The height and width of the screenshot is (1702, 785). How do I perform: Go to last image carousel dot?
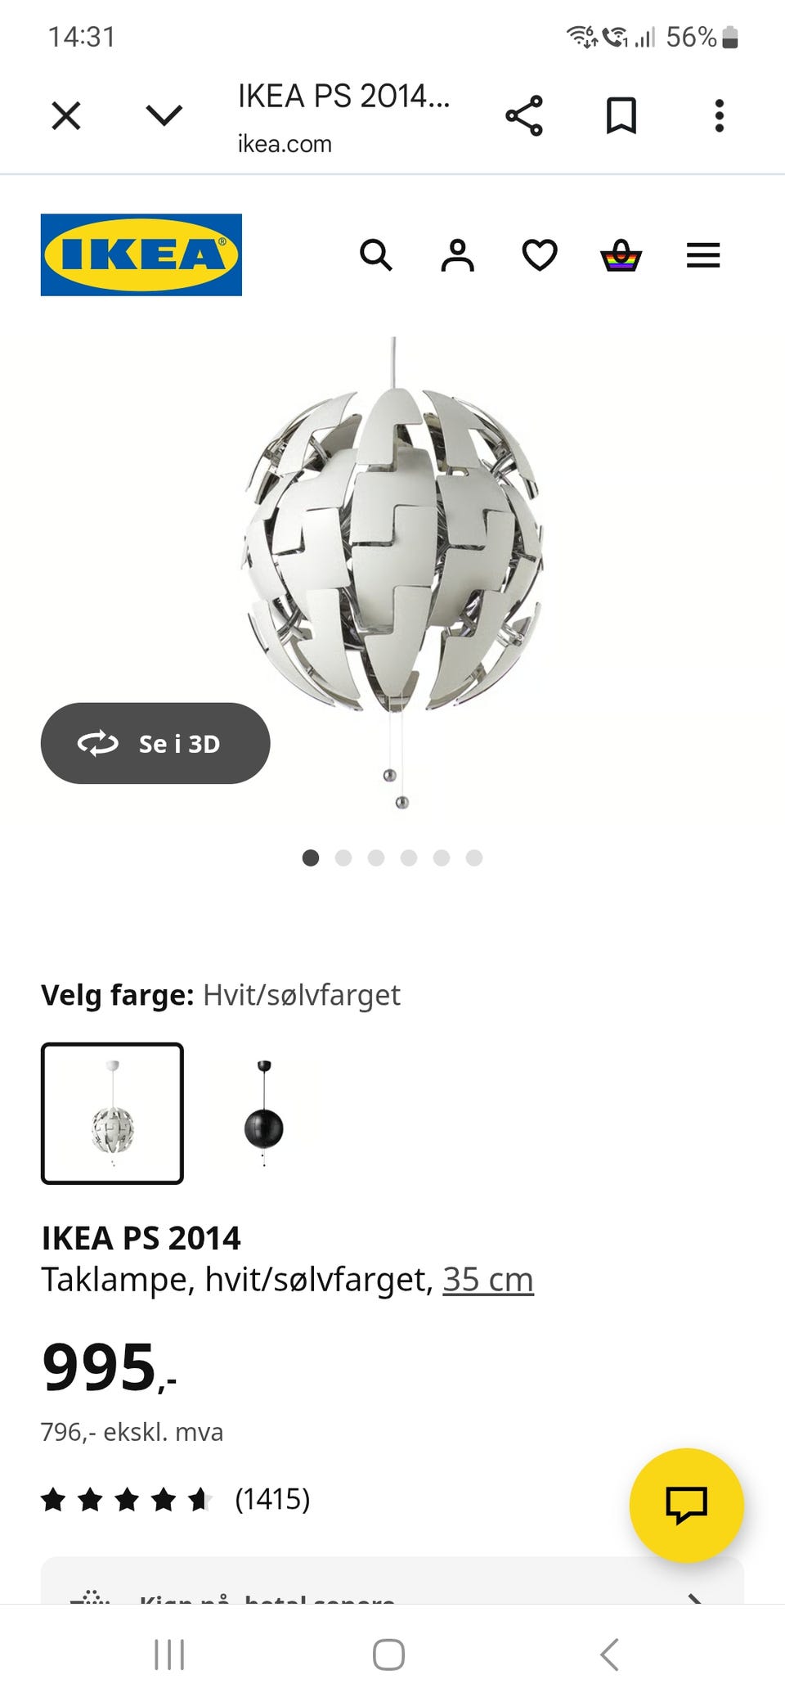pos(474,858)
